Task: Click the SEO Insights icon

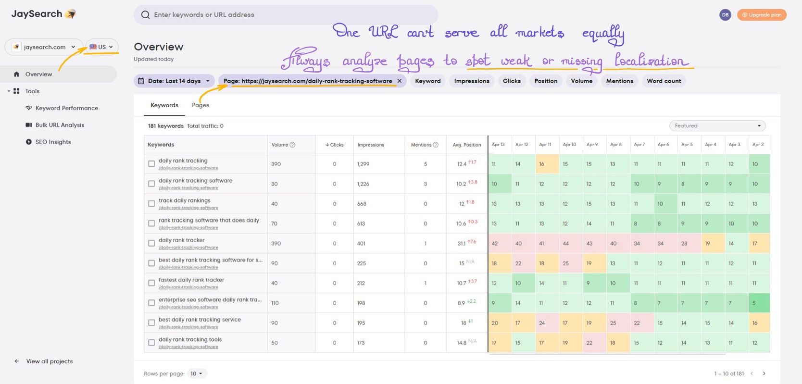Action: click(x=29, y=142)
